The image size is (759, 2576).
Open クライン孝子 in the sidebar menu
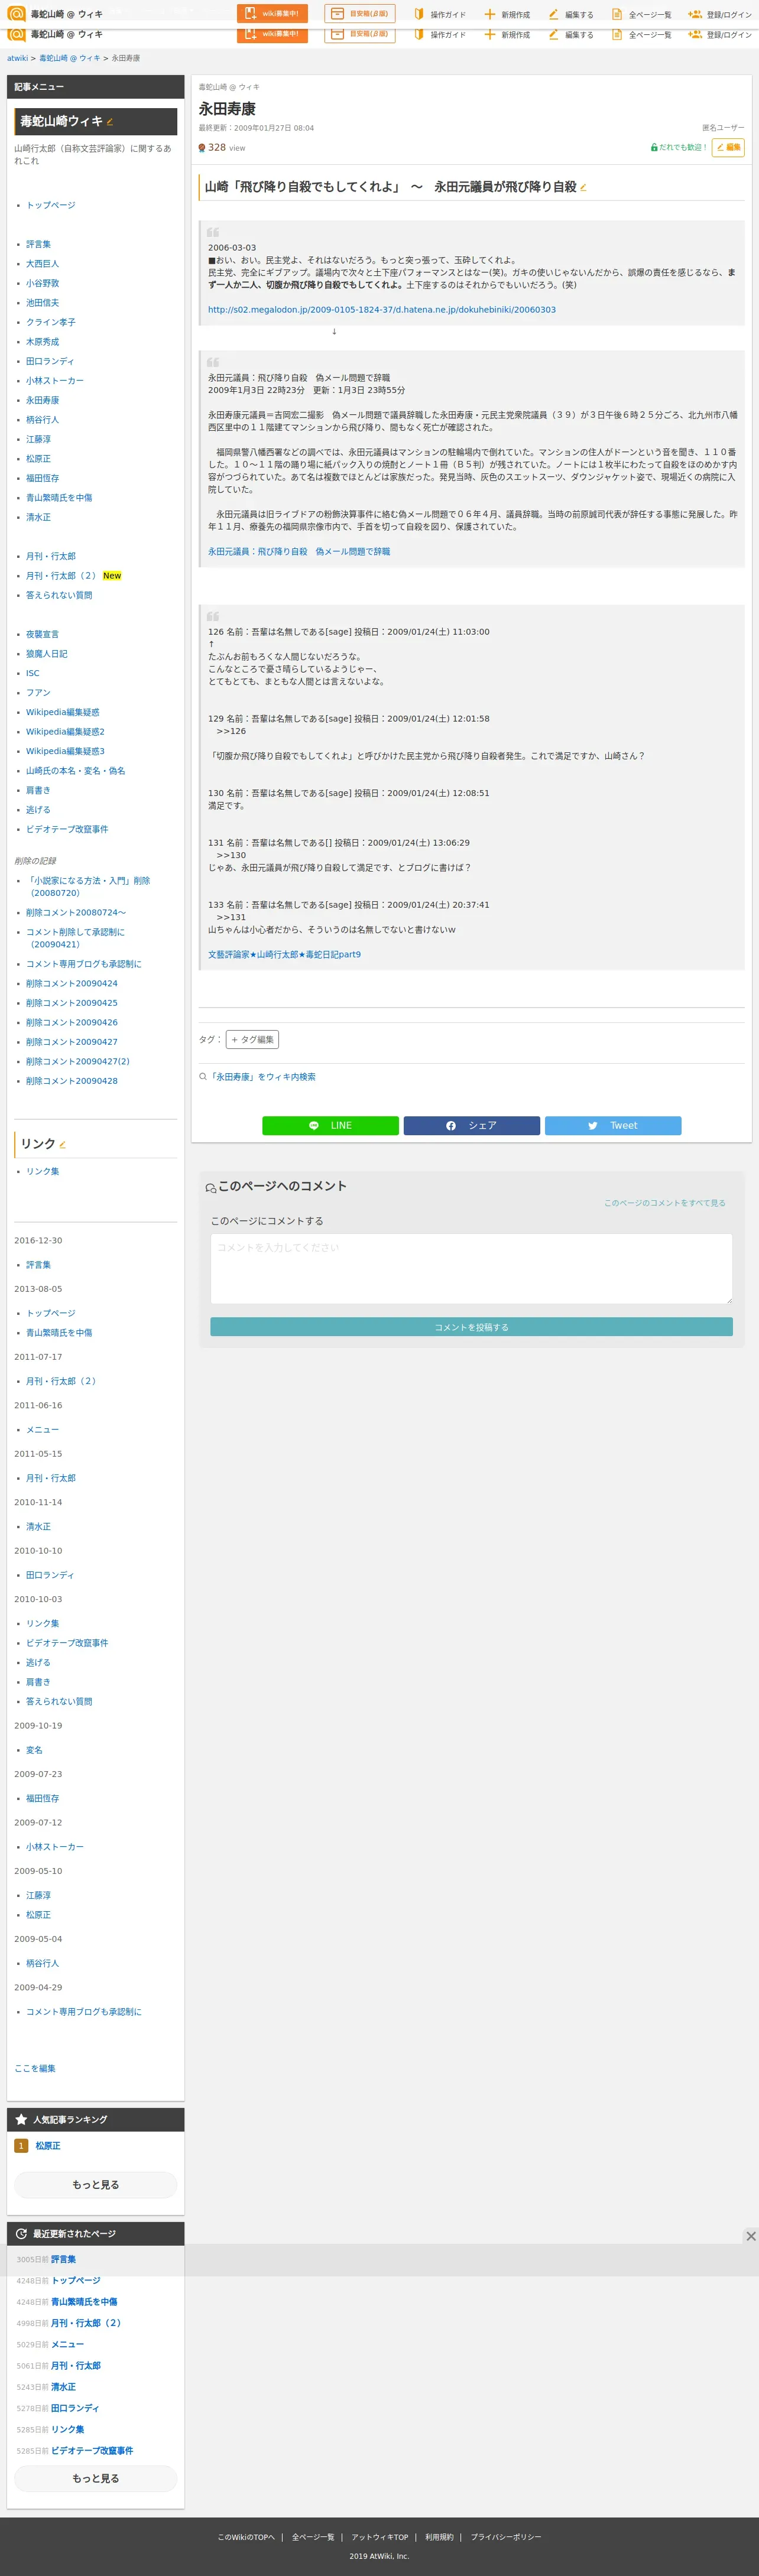(50, 323)
